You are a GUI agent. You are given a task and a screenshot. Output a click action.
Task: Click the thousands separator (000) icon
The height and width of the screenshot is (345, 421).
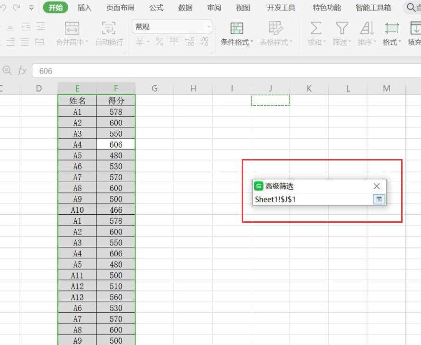coord(174,41)
